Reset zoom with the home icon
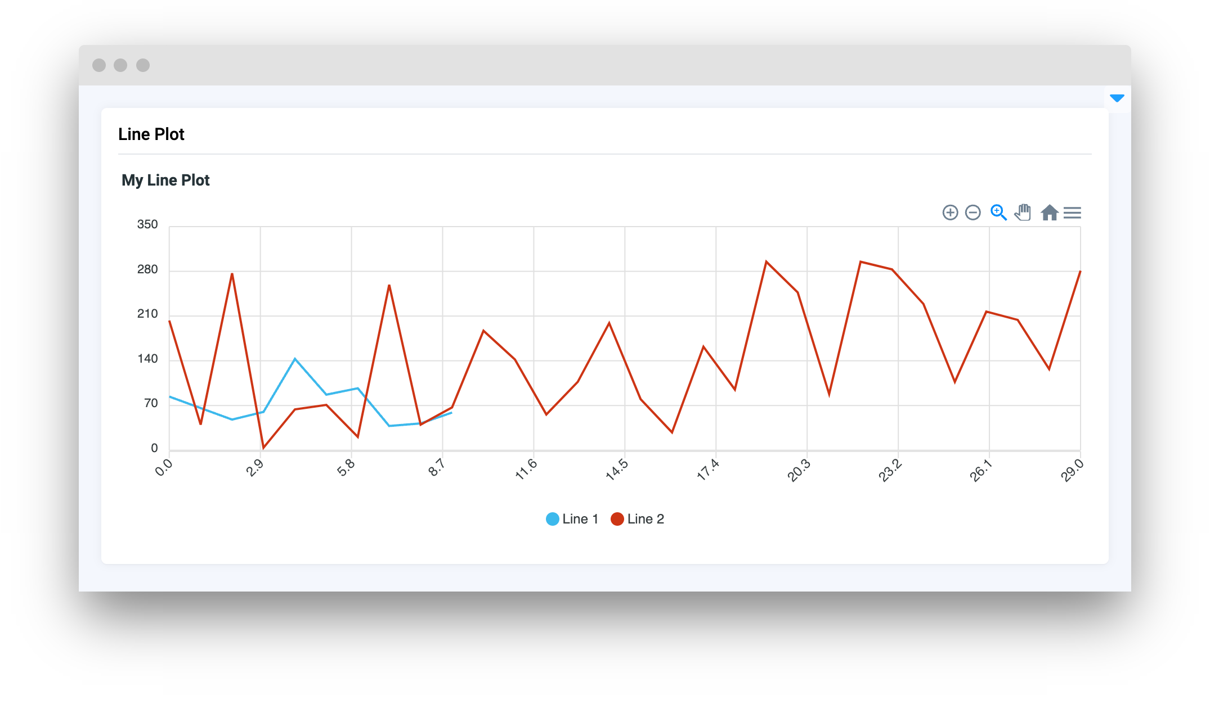Image resolution: width=1210 pixels, height=704 pixels. point(1049,213)
